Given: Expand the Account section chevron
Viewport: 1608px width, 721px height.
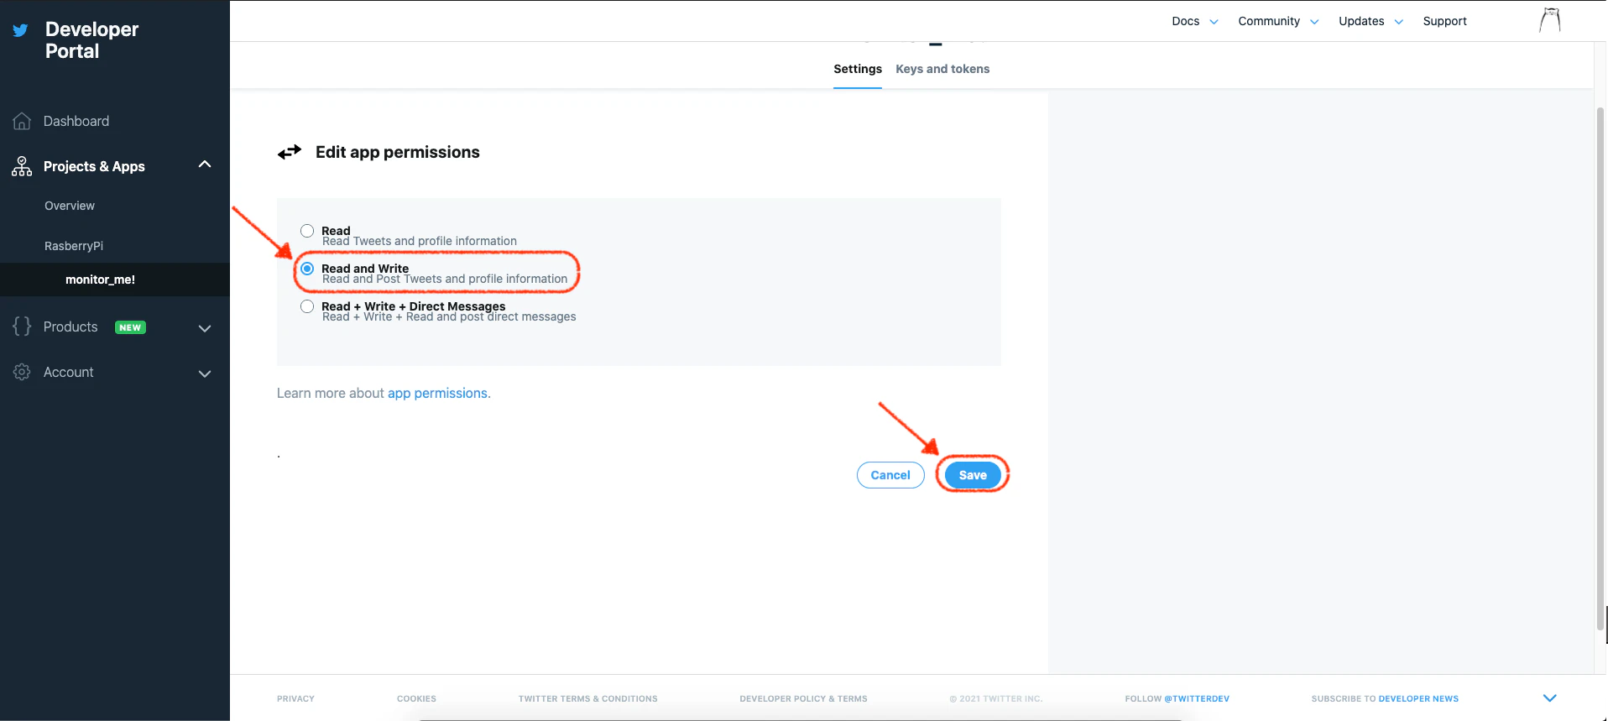Looking at the screenshot, I should (x=205, y=374).
